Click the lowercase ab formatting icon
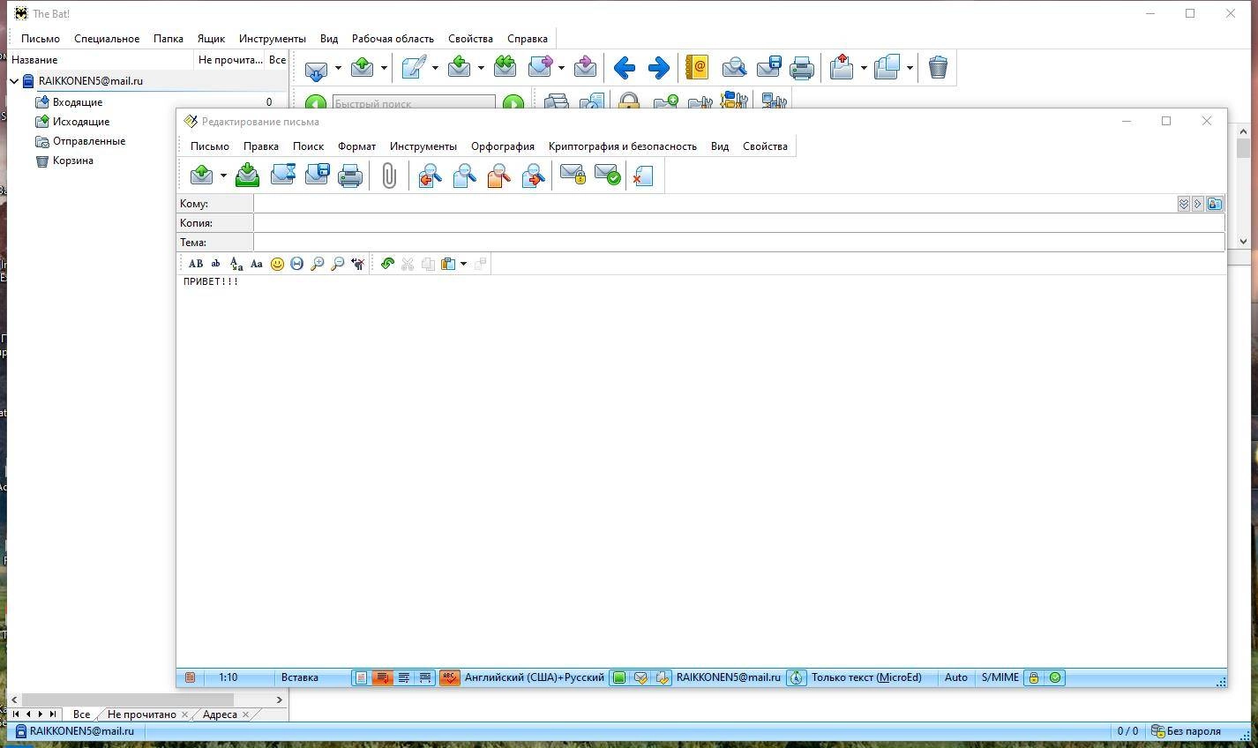 (x=215, y=264)
